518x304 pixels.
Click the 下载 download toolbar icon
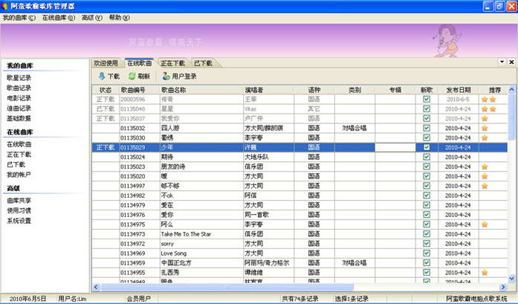102,76
